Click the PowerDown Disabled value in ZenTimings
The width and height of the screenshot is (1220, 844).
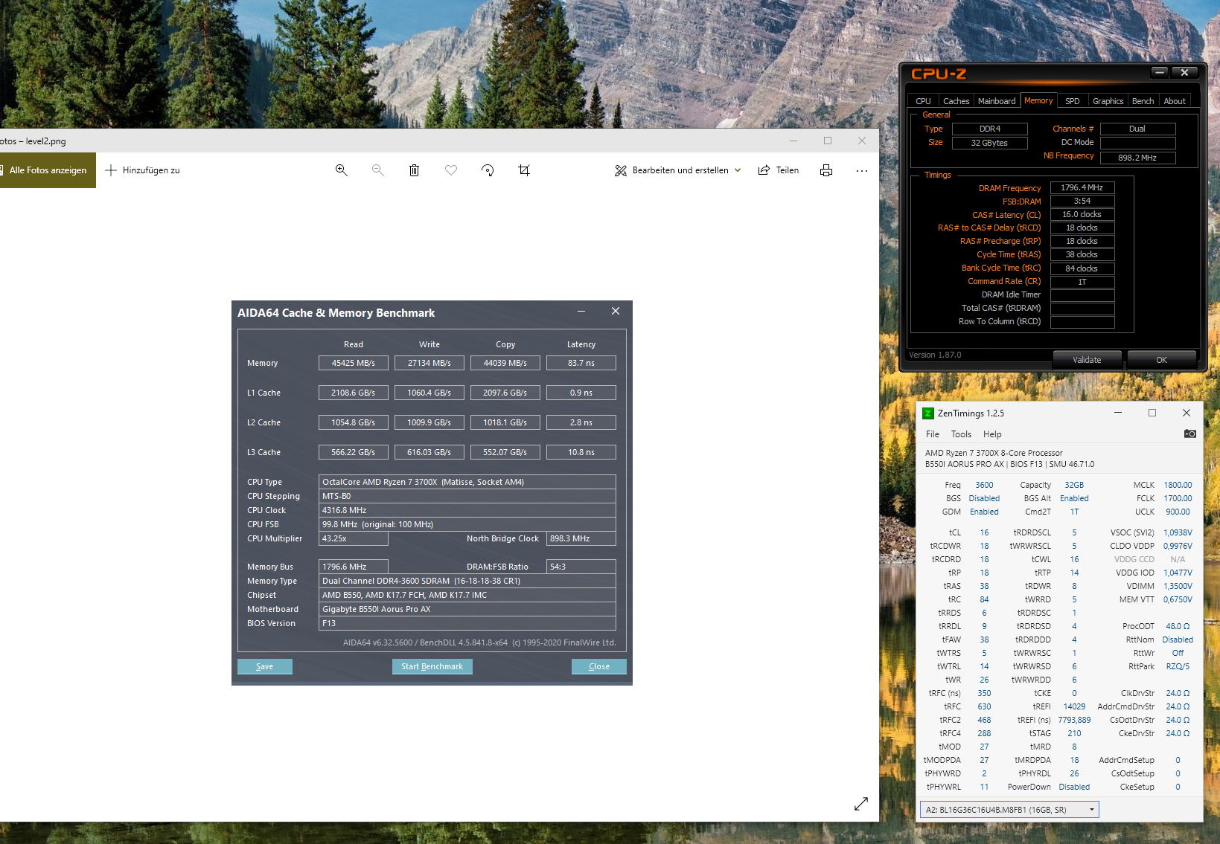[1074, 787]
